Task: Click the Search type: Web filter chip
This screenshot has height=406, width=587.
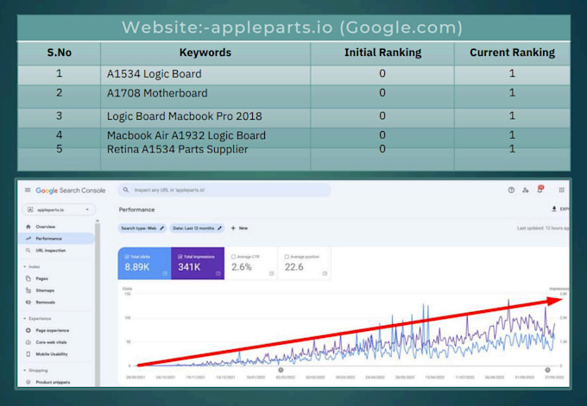Action: click(x=142, y=228)
